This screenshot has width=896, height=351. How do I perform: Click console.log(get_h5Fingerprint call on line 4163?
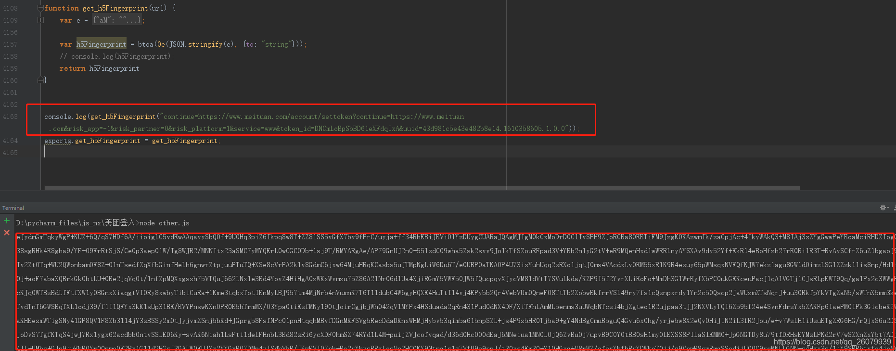100,117
